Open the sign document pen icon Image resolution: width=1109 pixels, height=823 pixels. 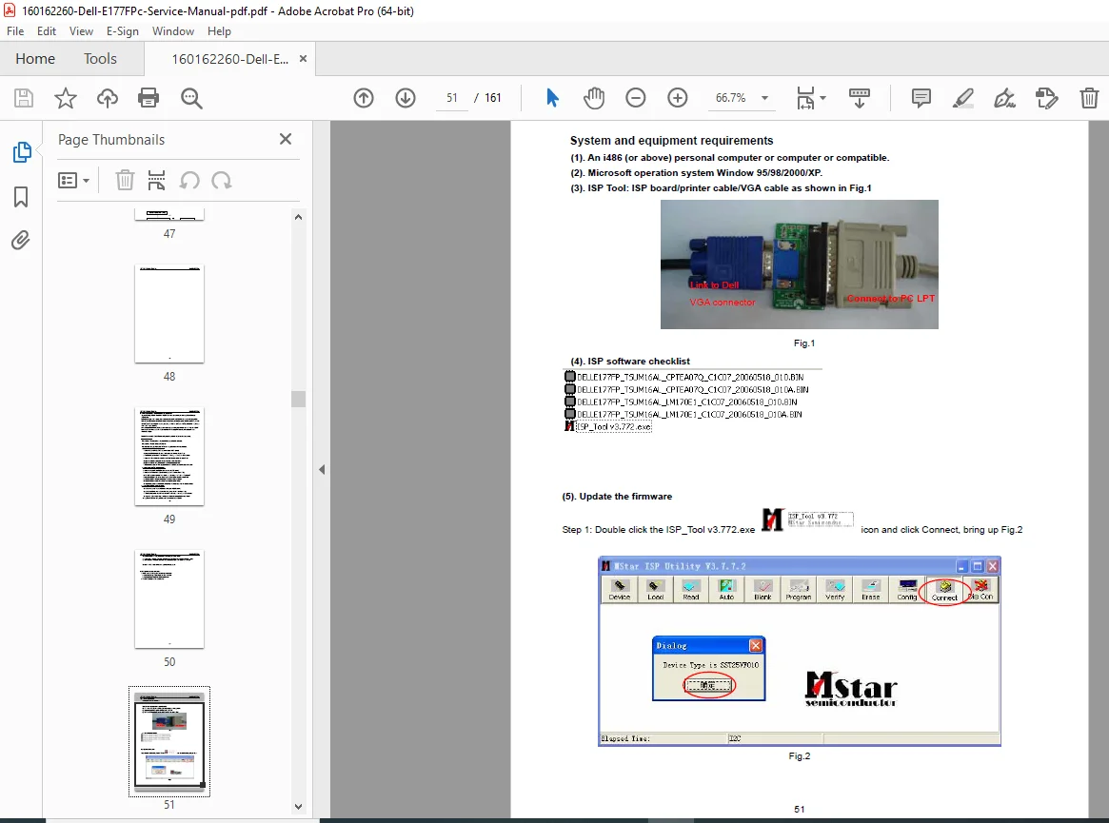(x=1004, y=98)
